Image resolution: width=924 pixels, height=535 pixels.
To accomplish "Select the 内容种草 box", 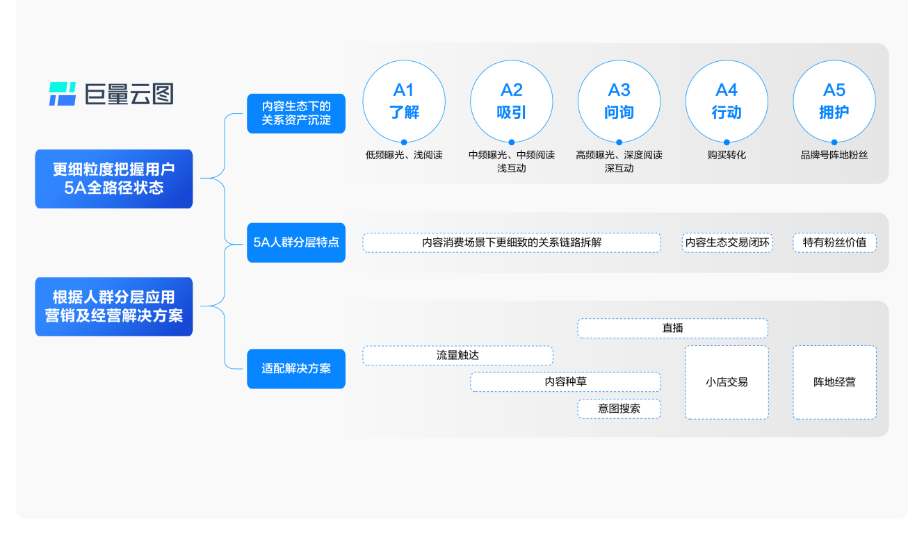I will click(x=565, y=381).
